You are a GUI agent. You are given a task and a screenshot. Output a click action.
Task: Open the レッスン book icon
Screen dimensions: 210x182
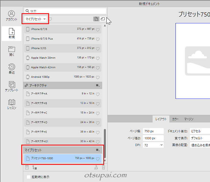(x=11, y=104)
